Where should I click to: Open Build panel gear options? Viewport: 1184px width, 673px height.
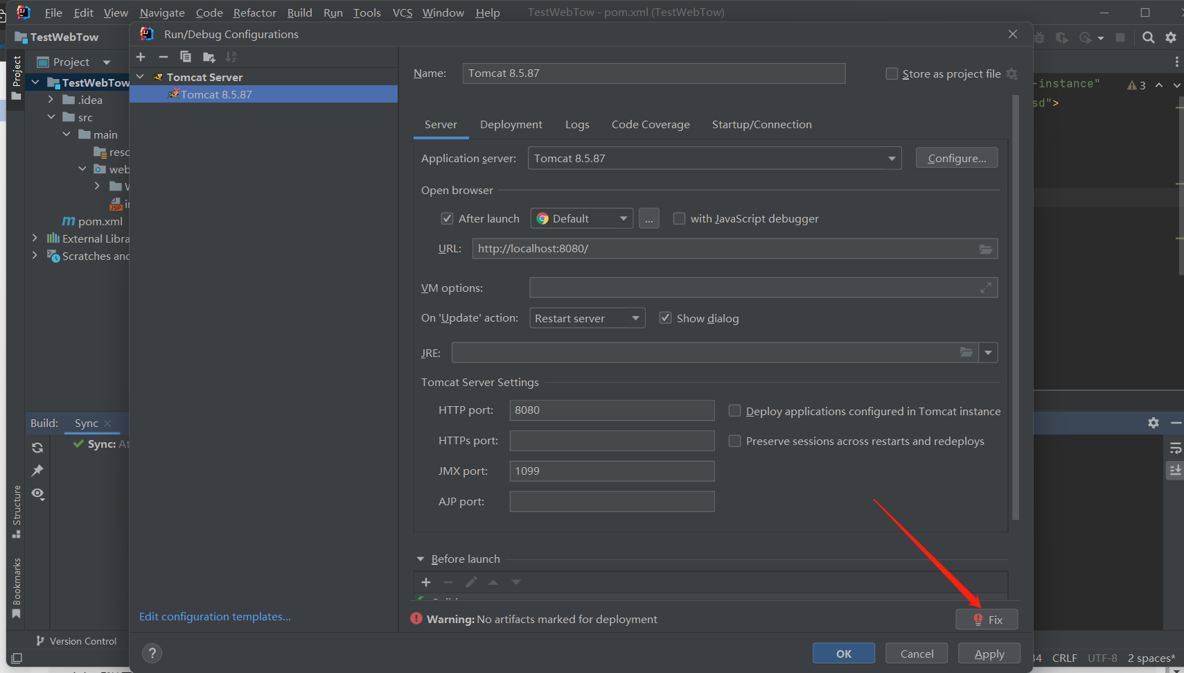tap(1154, 423)
